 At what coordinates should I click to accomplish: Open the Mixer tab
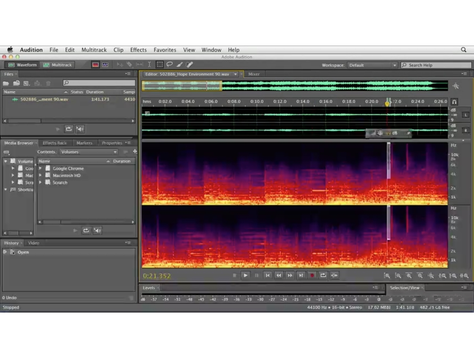tap(254, 74)
